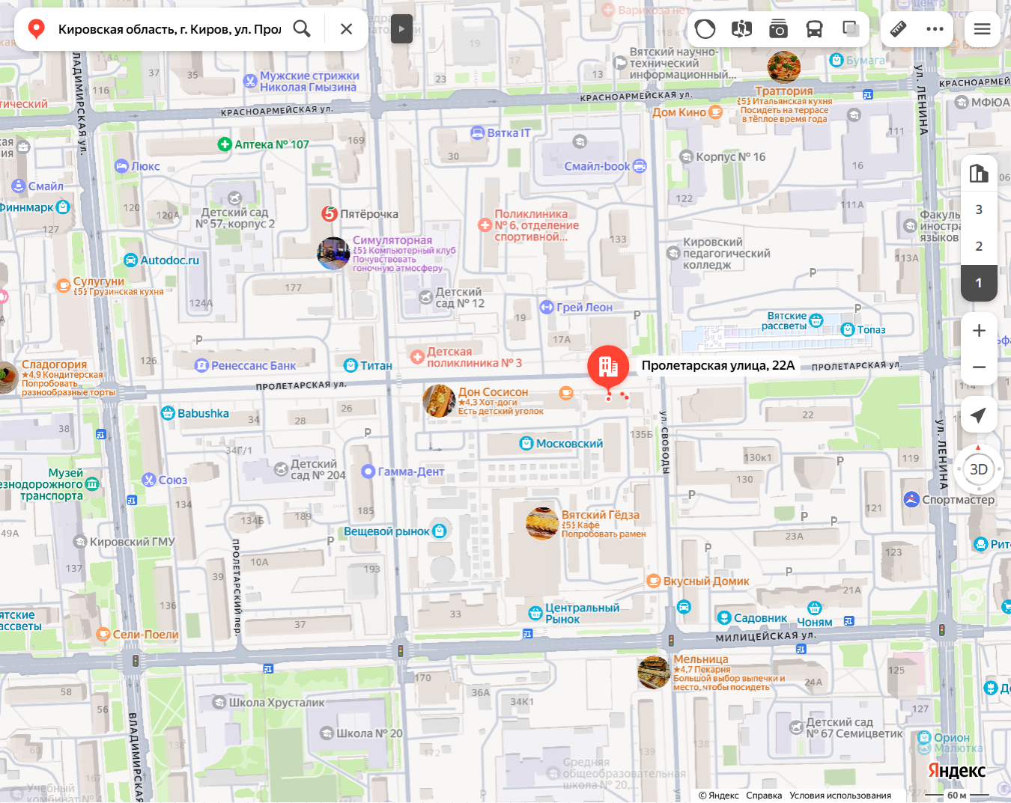The height and width of the screenshot is (803, 1011).
Task: Click the green Аптека № 107 icon
Action: click(x=225, y=144)
